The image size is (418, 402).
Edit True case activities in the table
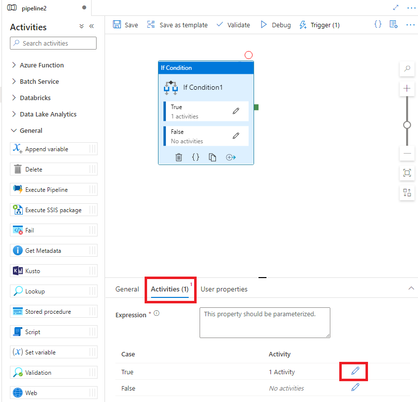[355, 371]
